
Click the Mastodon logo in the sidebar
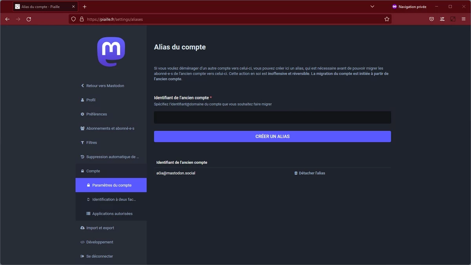point(111,52)
